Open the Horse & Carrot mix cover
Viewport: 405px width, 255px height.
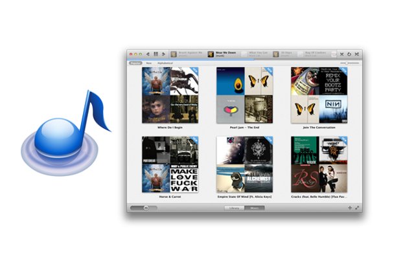pyautogui.click(x=170, y=164)
